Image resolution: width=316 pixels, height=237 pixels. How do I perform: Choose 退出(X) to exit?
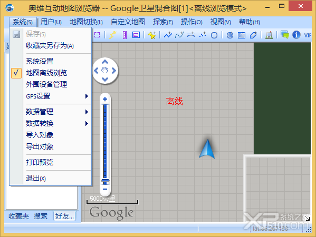[51, 178]
